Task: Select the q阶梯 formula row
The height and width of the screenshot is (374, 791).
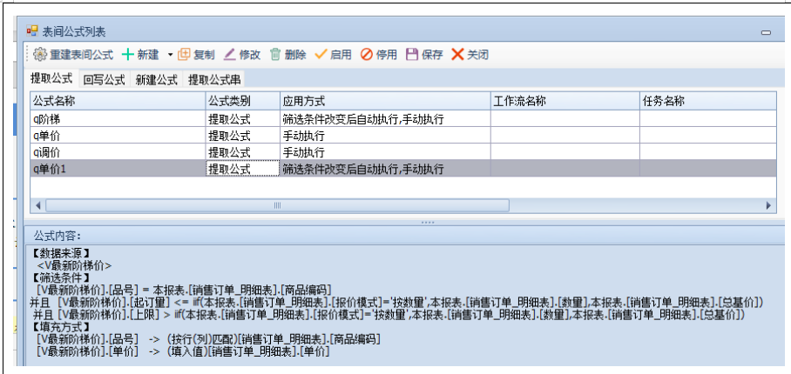Action: pyautogui.click(x=47, y=118)
